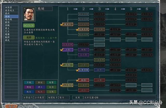Select the 良馬育種 technology node

[x=68, y=45]
